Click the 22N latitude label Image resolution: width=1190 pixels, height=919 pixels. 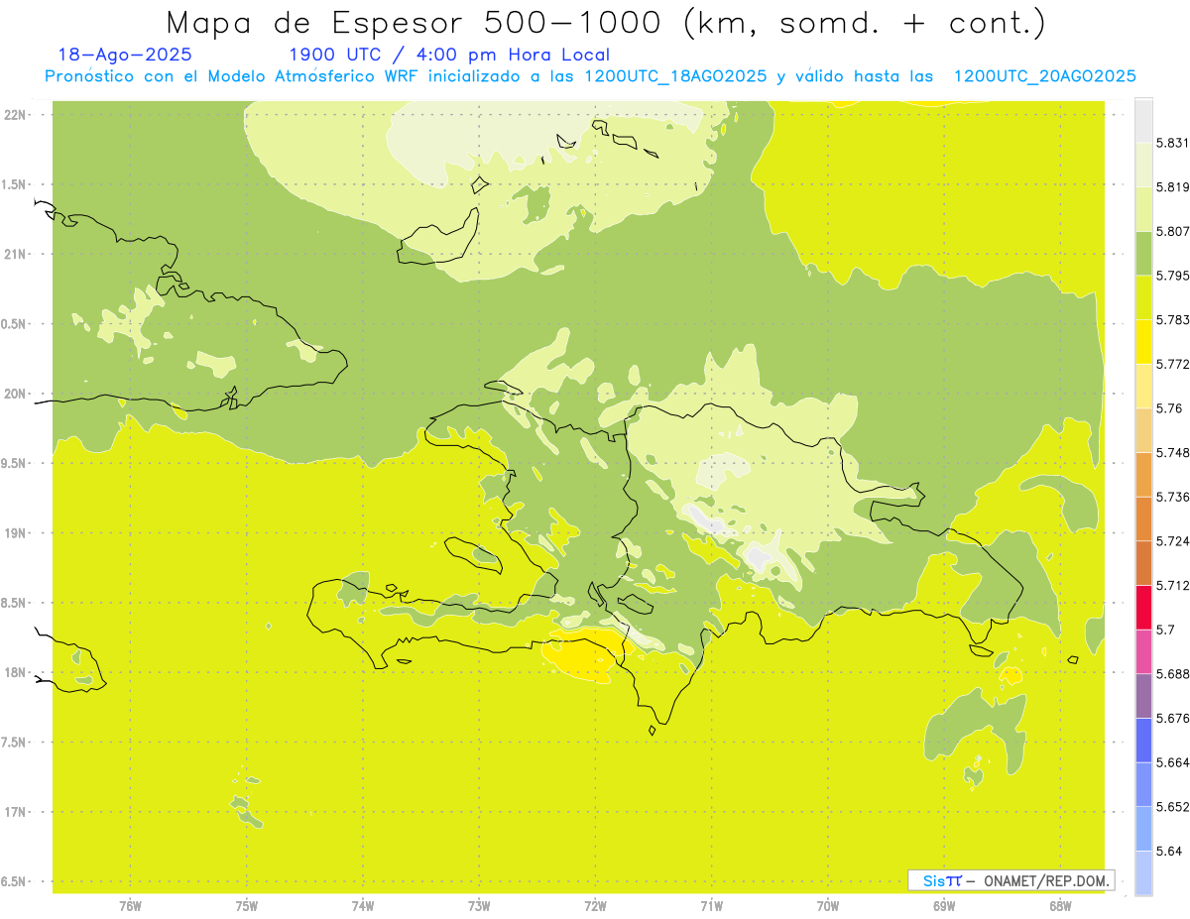tap(16, 114)
